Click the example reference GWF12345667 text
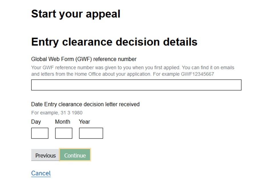The height and width of the screenshot is (183, 274). tap(198, 74)
